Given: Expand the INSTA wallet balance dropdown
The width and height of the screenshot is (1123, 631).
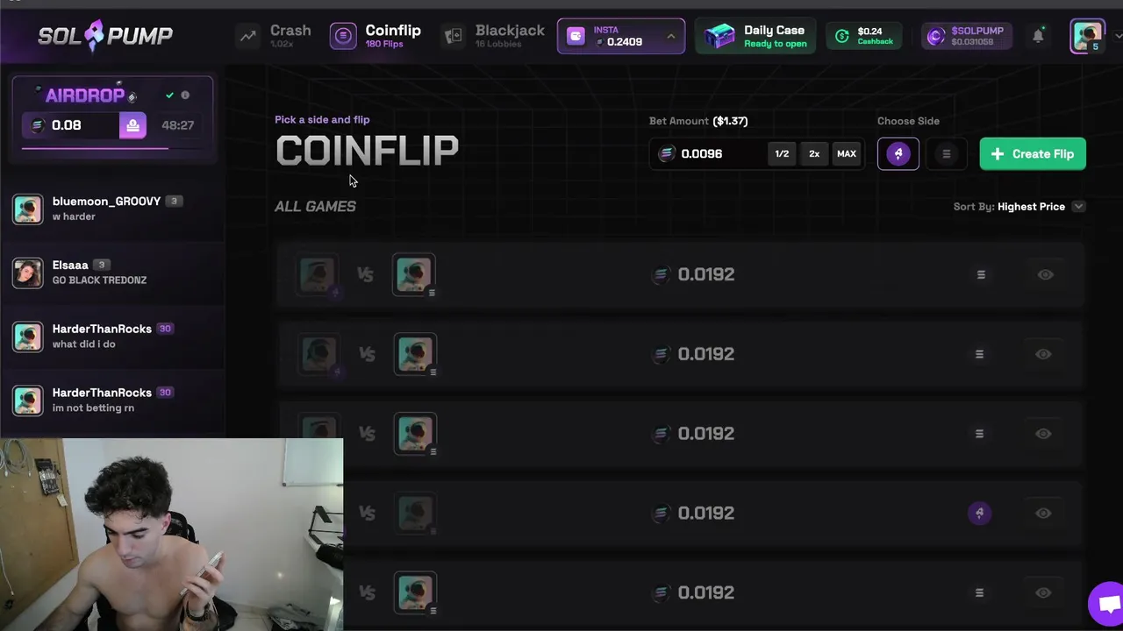Looking at the screenshot, I should point(670,36).
